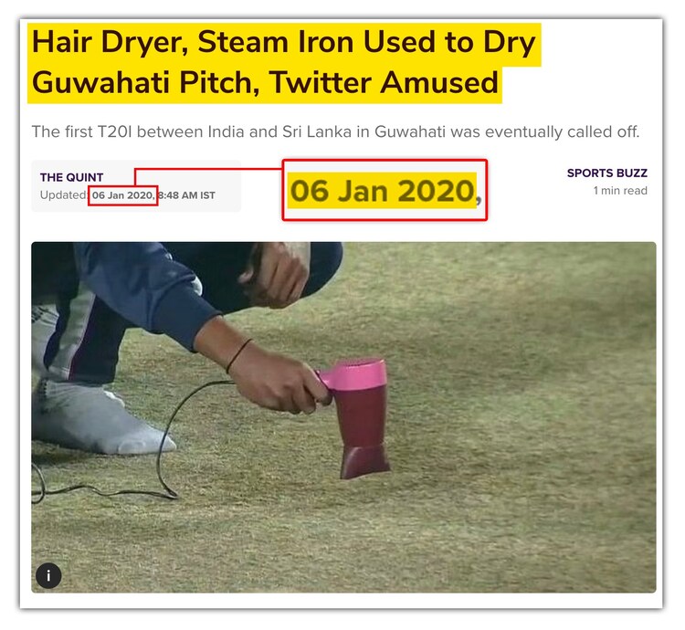
Task: Select the subheading about the first T20I
Action: (335, 131)
